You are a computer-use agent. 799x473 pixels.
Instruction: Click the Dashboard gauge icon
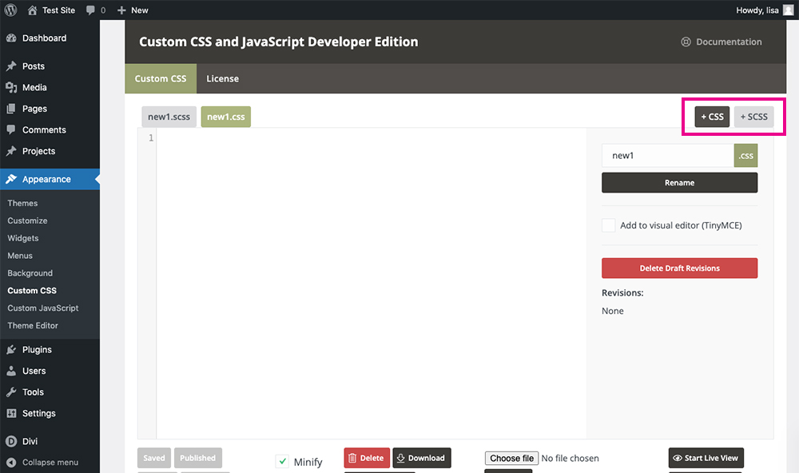click(x=11, y=38)
